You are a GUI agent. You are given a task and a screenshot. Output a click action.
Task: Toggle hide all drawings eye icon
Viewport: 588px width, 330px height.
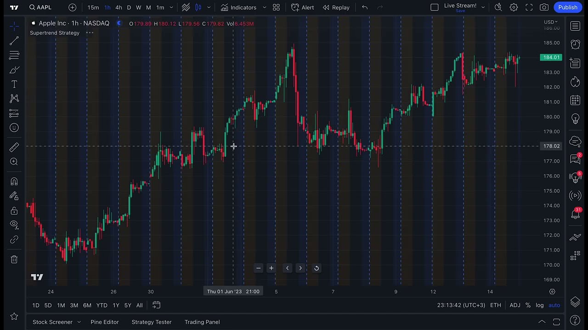pos(14,225)
